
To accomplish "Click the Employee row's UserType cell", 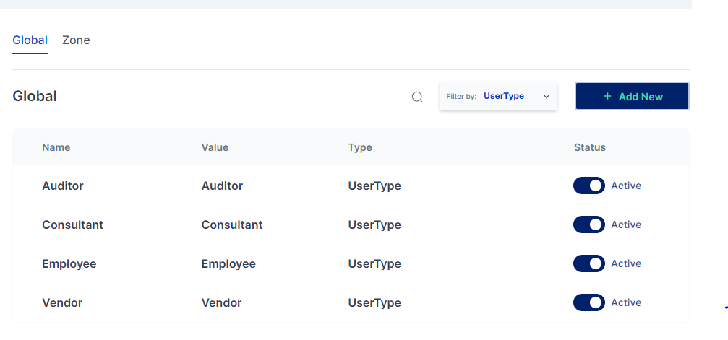I will click(374, 263).
